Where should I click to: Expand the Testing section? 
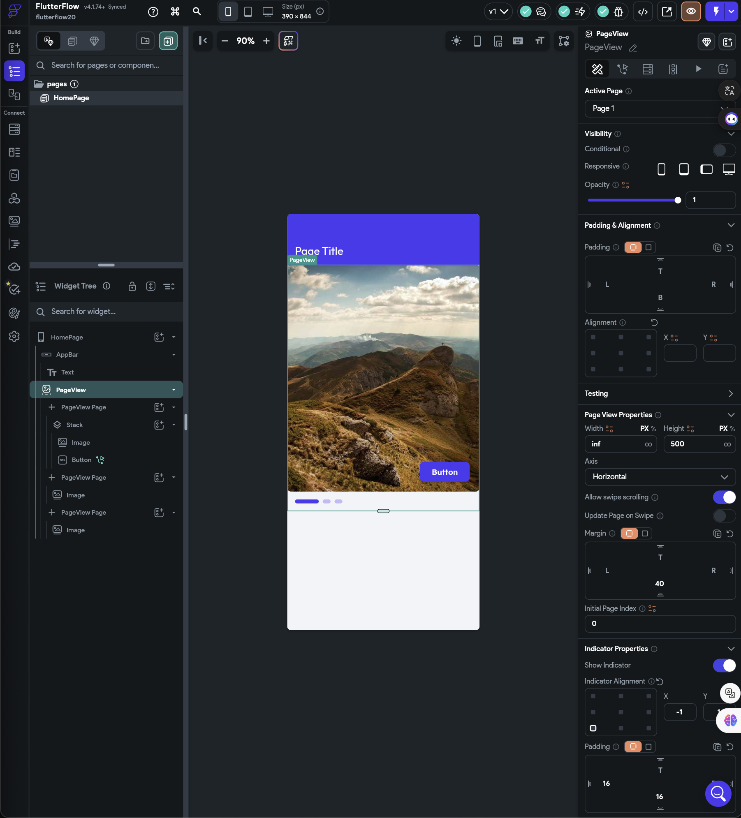731,394
